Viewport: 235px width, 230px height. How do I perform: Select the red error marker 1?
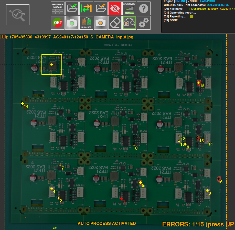coord(122,198)
